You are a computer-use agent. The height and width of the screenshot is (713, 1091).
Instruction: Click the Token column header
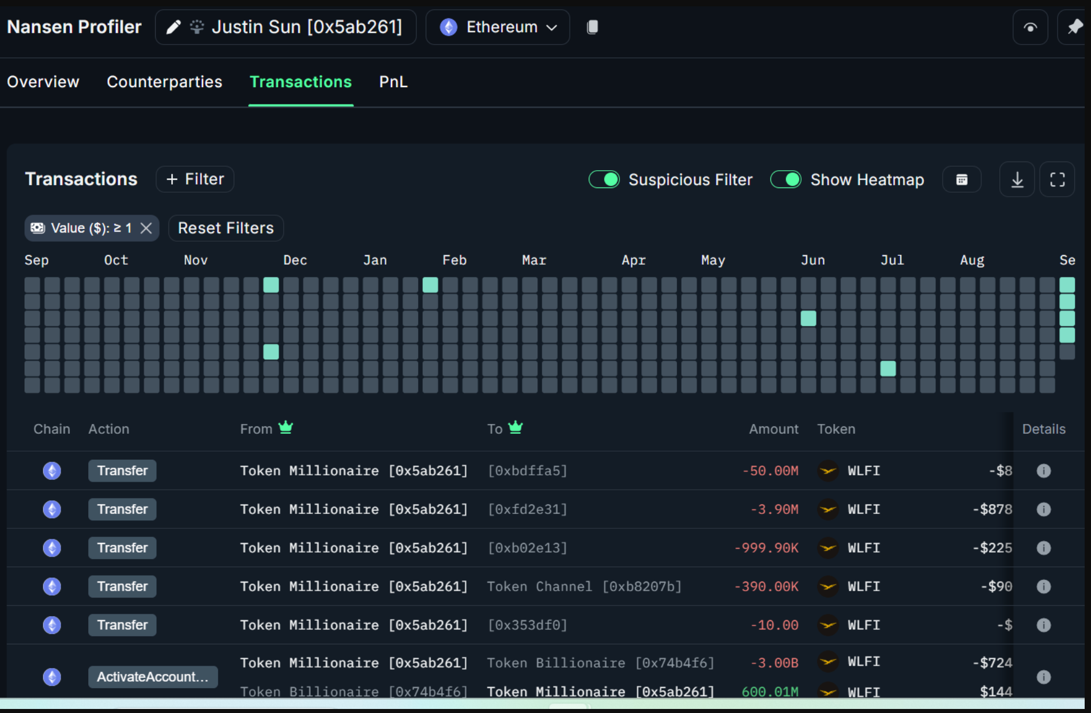836,429
